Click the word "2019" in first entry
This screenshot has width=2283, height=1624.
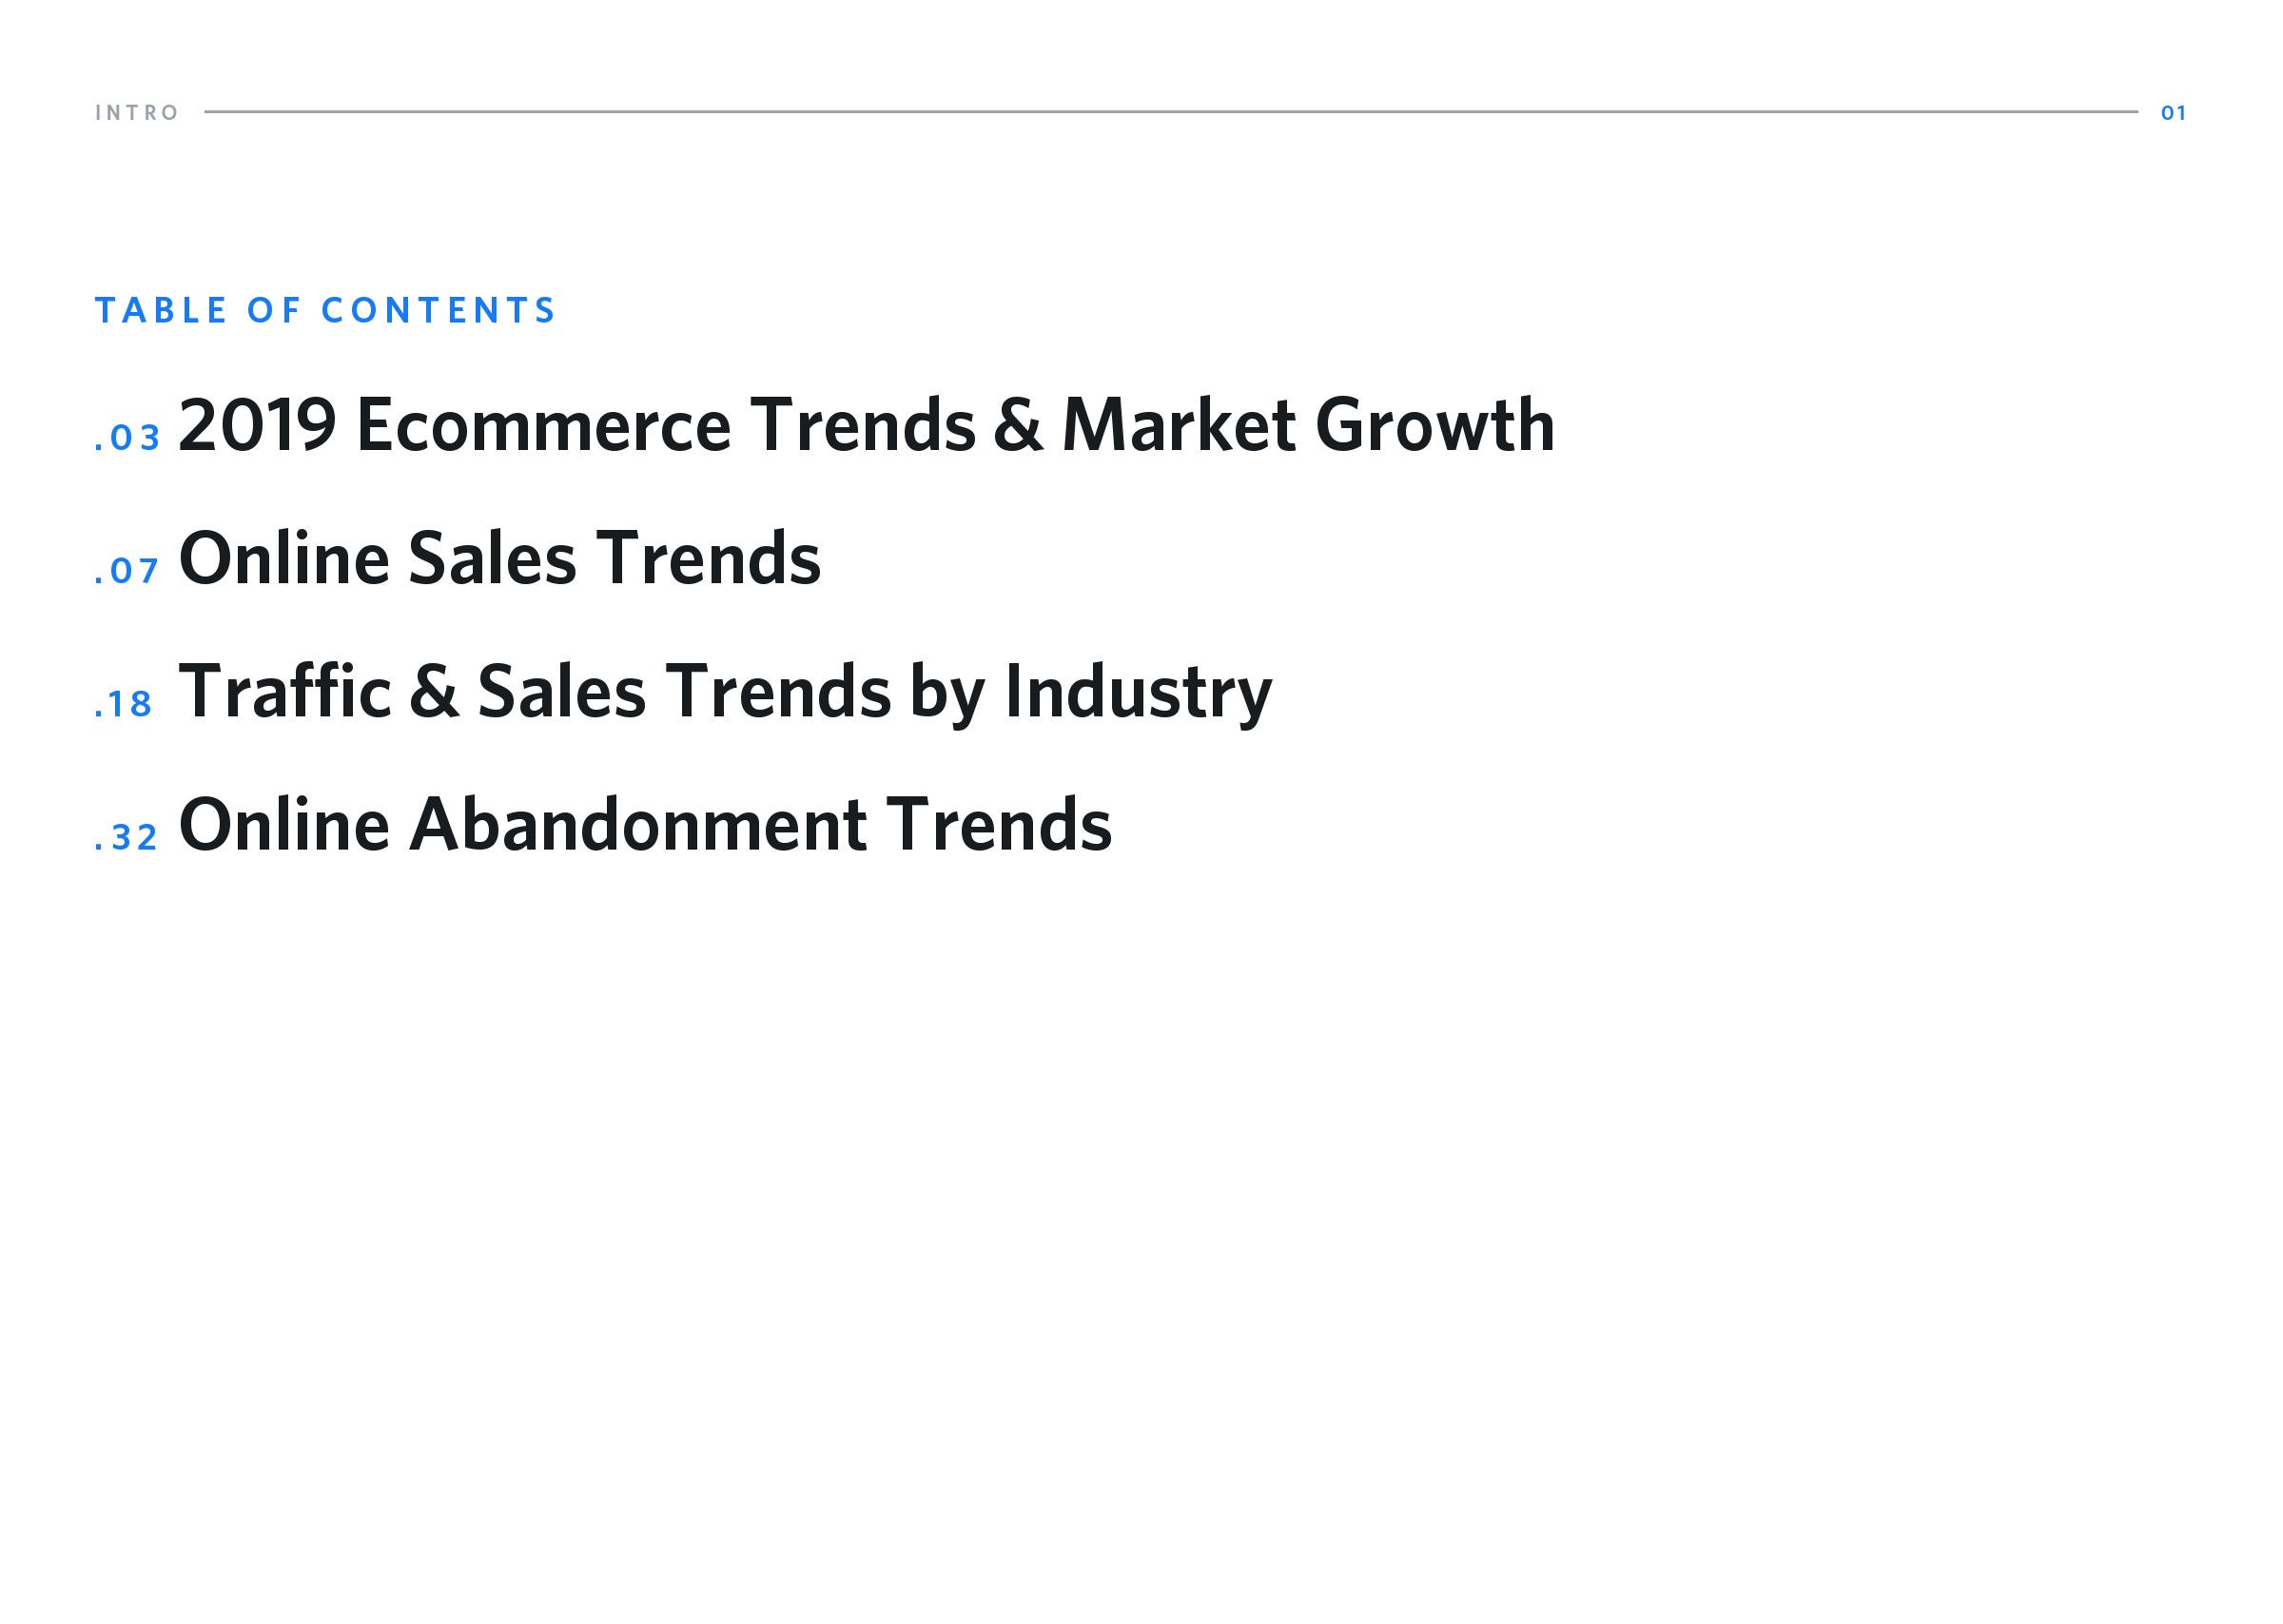[x=257, y=425]
